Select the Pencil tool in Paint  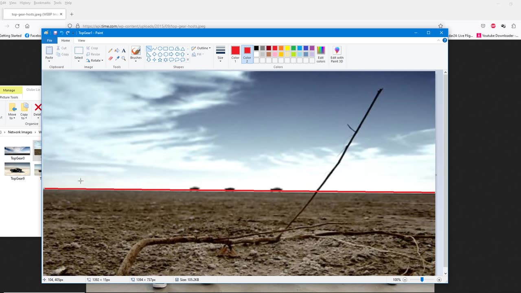(110, 51)
